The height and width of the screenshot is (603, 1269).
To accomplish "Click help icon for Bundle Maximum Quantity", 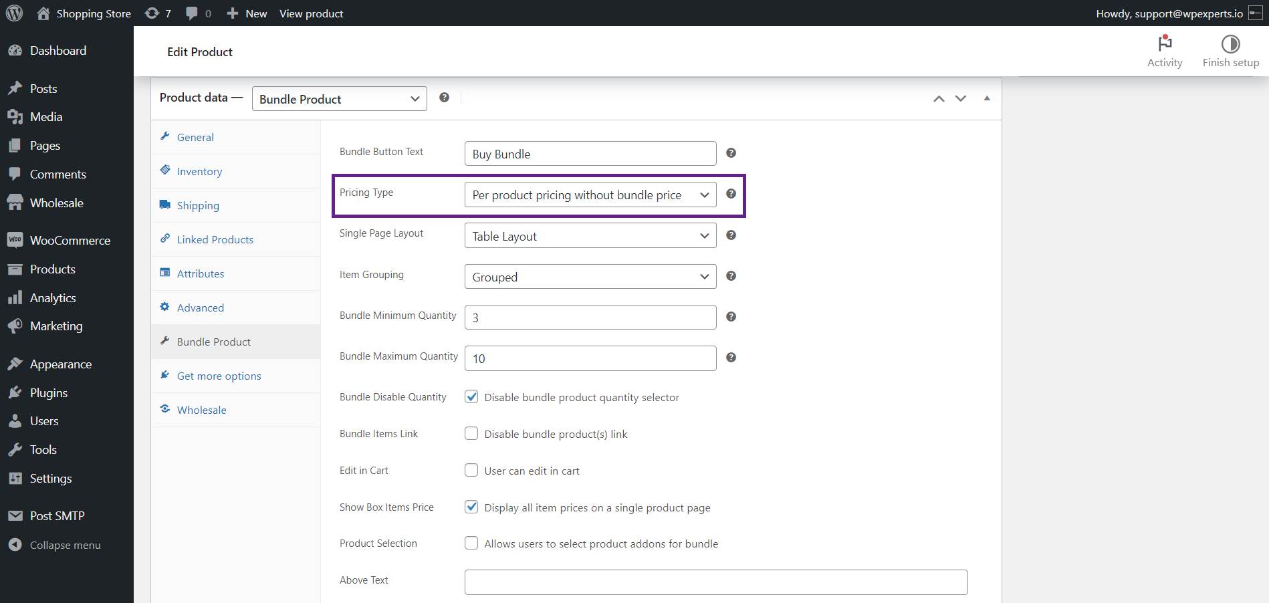I will pyautogui.click(x=731, y=358).
